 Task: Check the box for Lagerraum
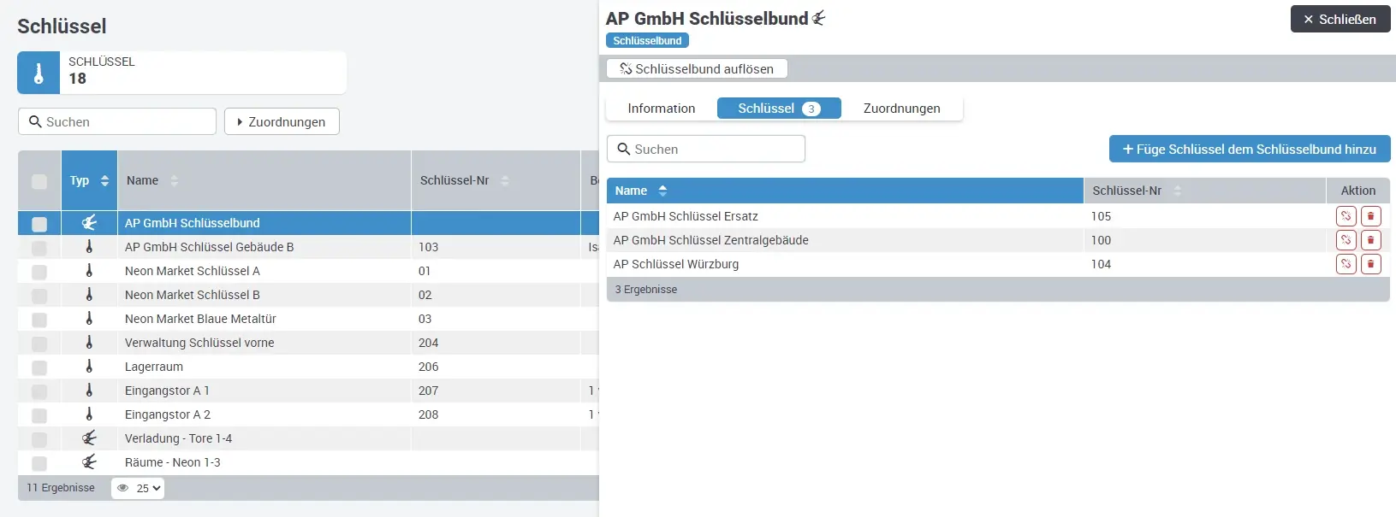39,367
